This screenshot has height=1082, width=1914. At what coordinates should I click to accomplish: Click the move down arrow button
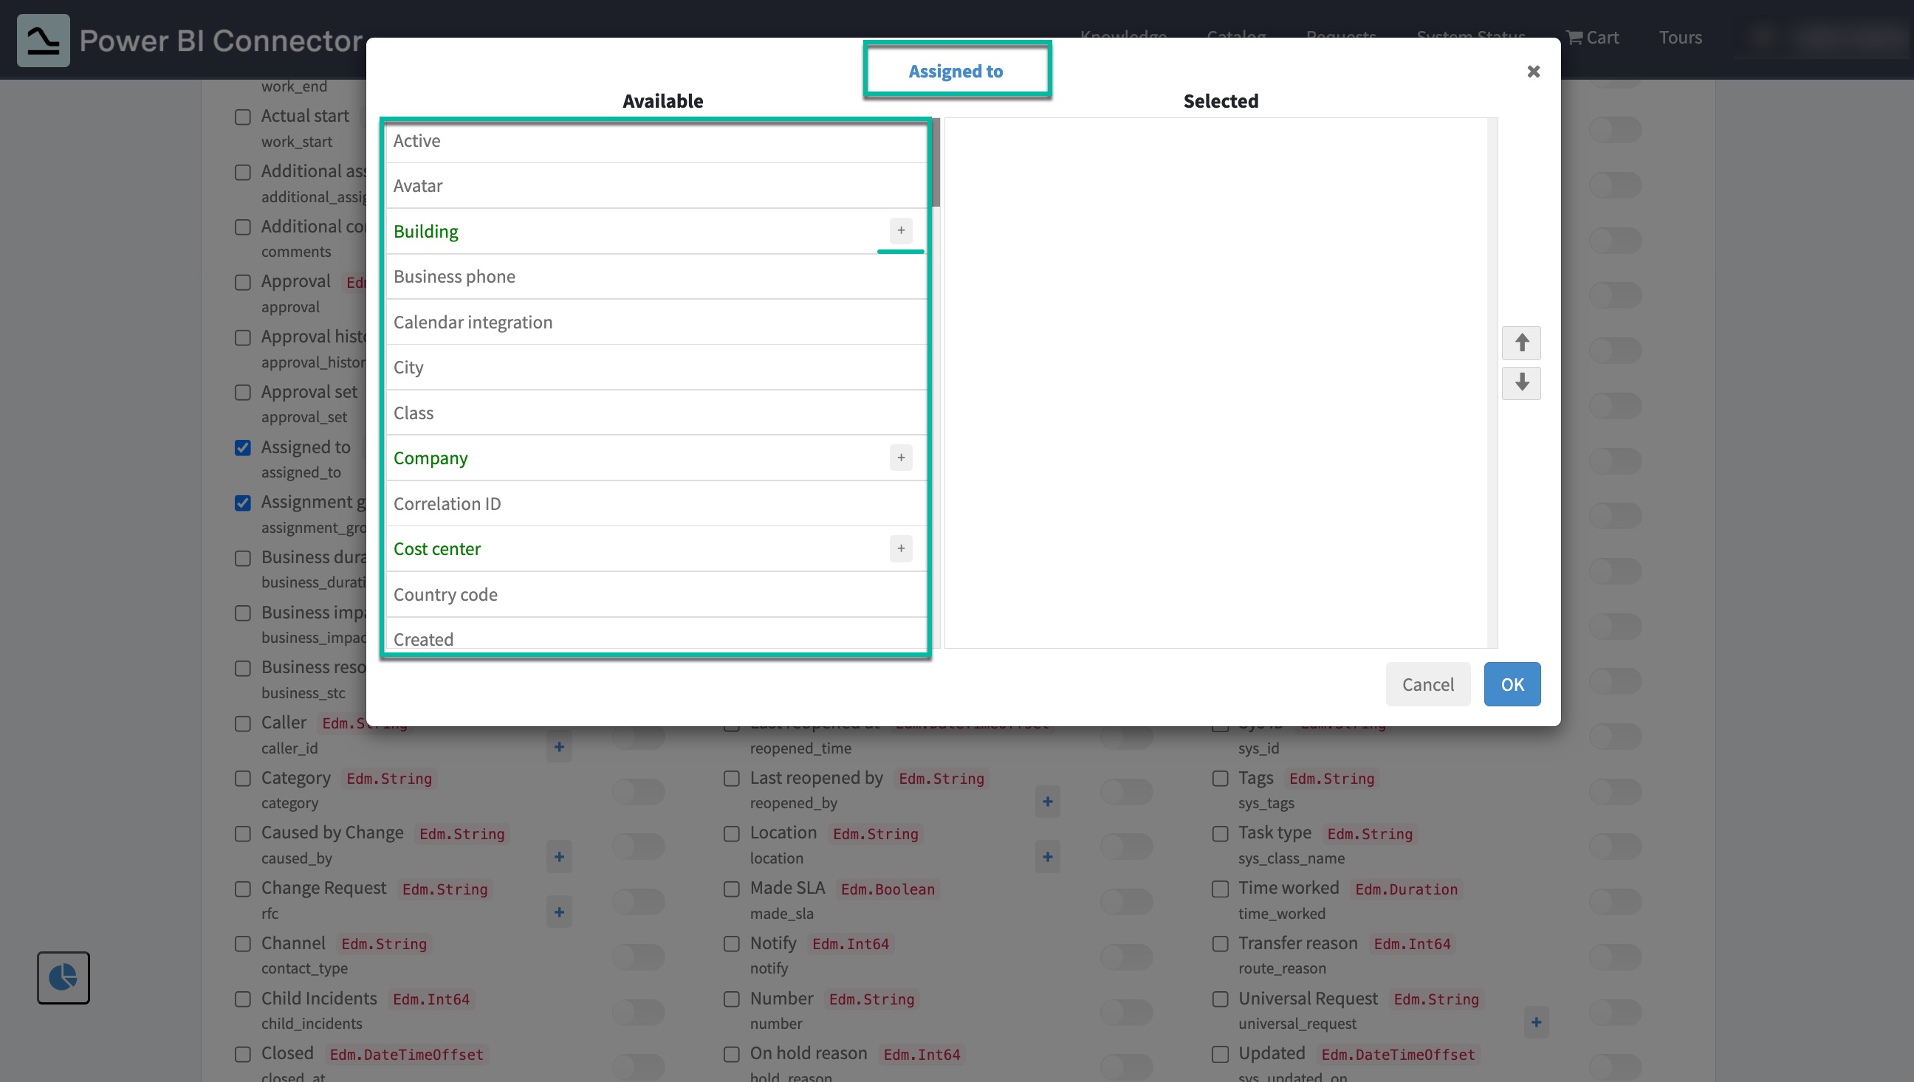(1521, 383)
